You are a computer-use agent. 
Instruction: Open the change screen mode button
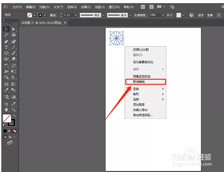tap(10, 143)
